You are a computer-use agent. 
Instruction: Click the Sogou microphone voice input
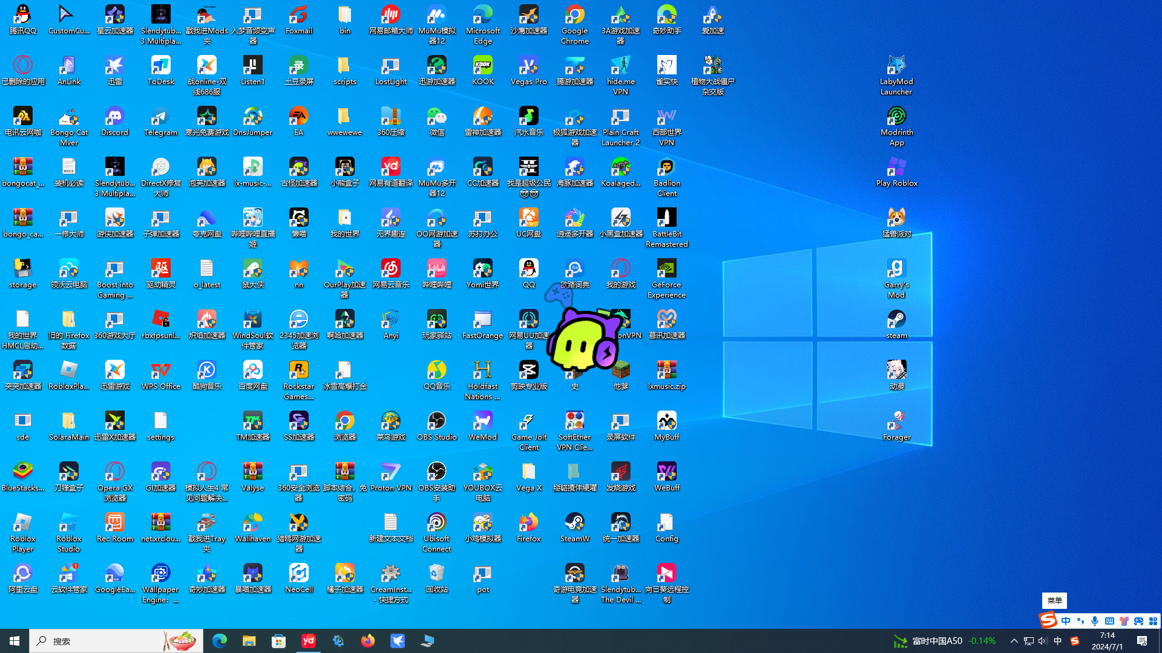click(1095, 621)
